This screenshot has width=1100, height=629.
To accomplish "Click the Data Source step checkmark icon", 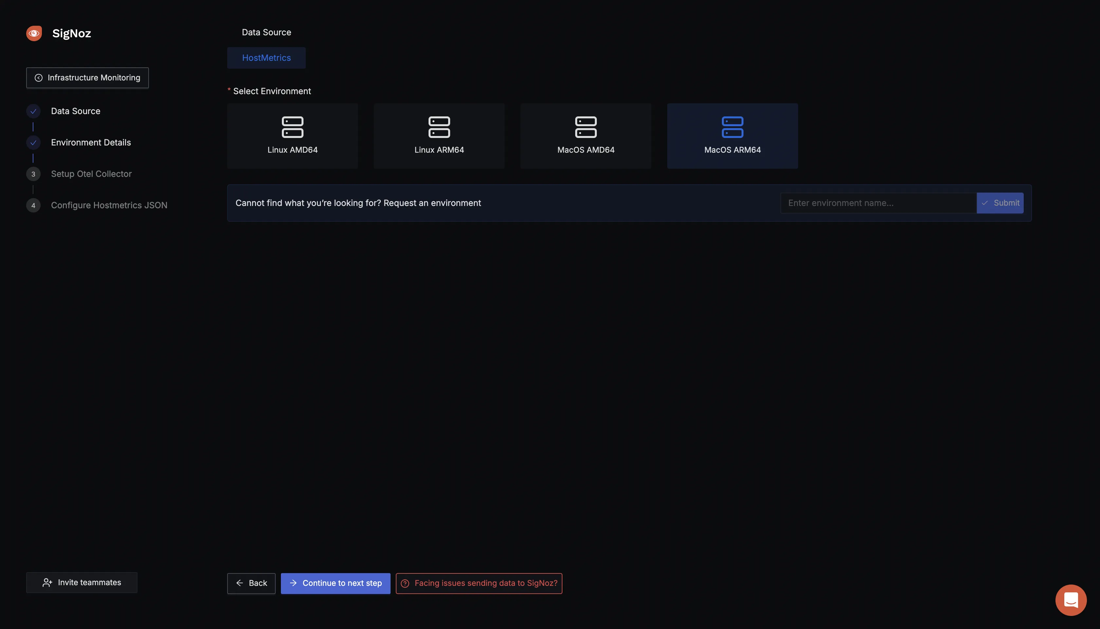I will (33, 111).
